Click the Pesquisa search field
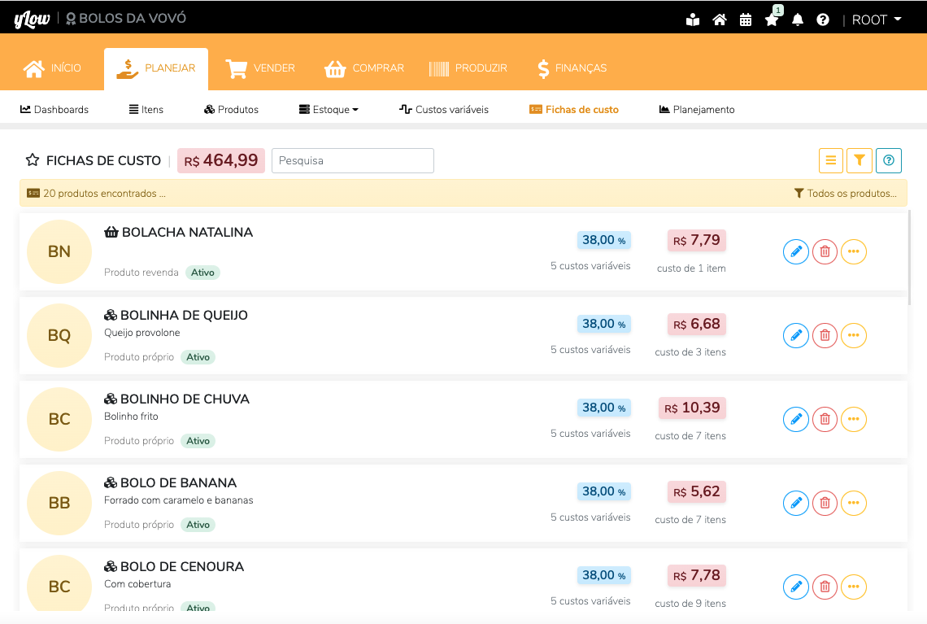 tap(352, 161)
